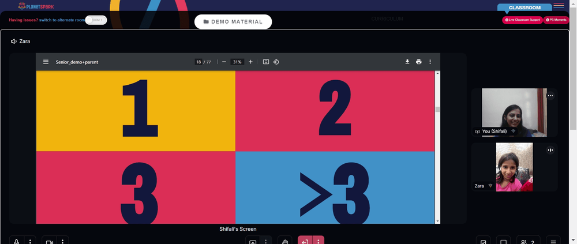Expand leave session options menu
Screen dimensions: 577x244
click(x=319, y=241)
